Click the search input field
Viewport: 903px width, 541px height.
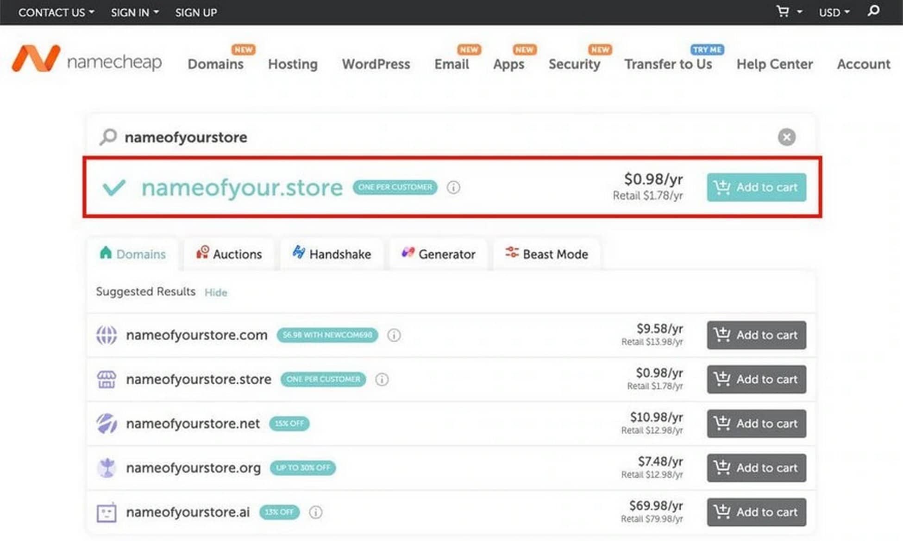pyautogui.click(x=447, y=137)
